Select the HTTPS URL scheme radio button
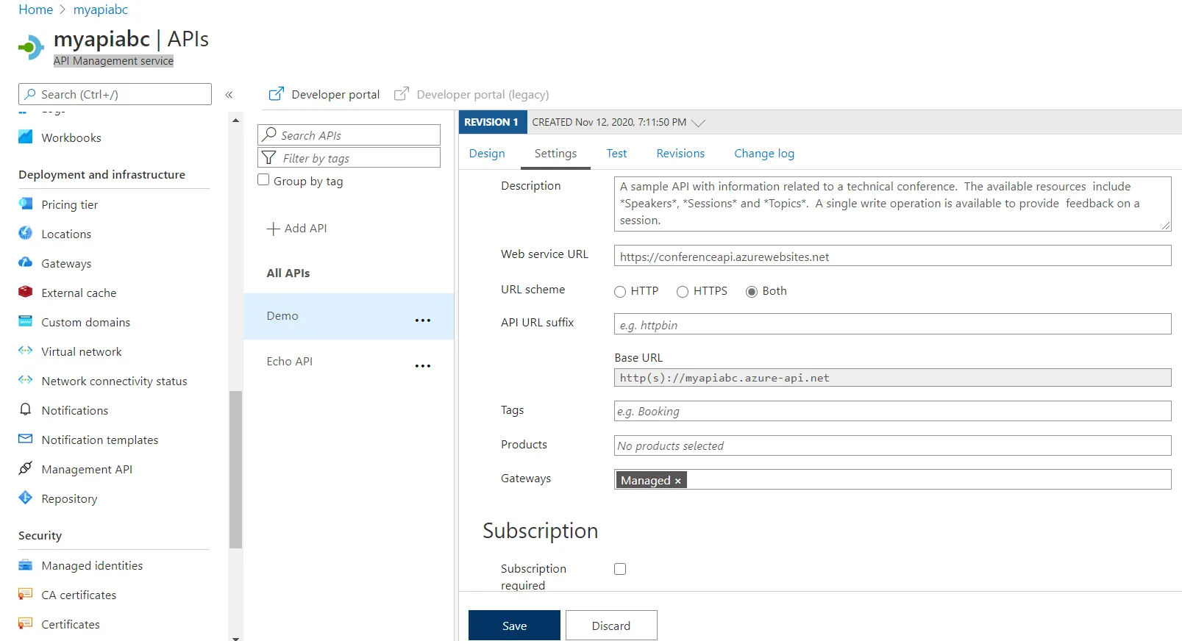 pos(683,292)
